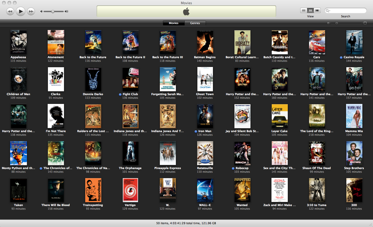The image size is (373, 227).
Task: Click the rewind previous button
Action: pos(10,11)
